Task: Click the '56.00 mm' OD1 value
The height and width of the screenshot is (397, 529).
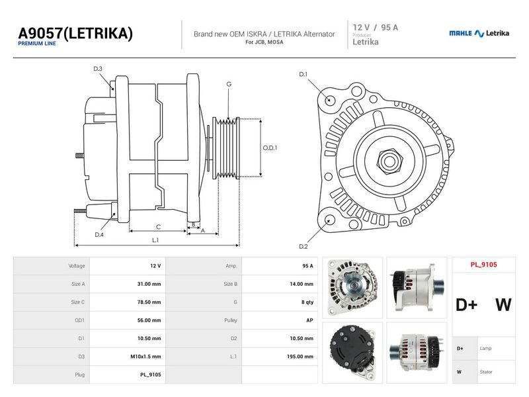Action: pyautogui.click(x=149, y=320)
